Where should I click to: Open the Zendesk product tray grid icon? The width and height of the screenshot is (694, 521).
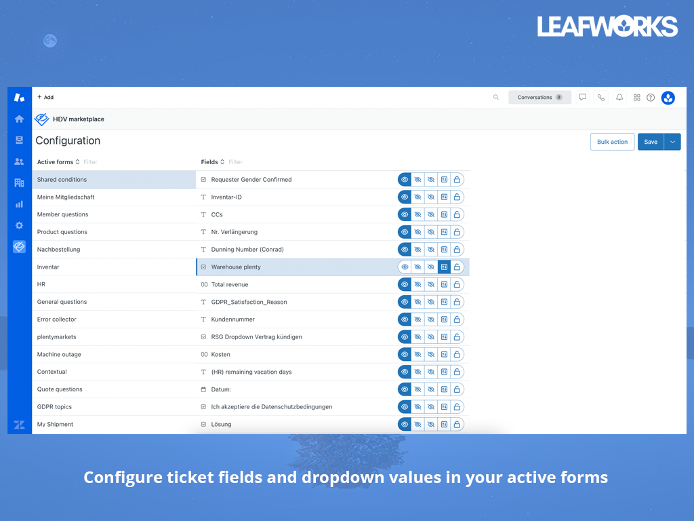636,97
